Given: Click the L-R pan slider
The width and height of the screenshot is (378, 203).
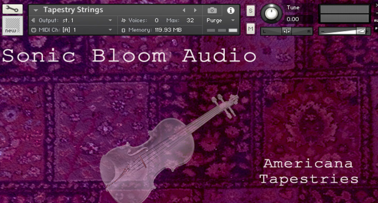Looking at the screenshot, I should (286, 31).
